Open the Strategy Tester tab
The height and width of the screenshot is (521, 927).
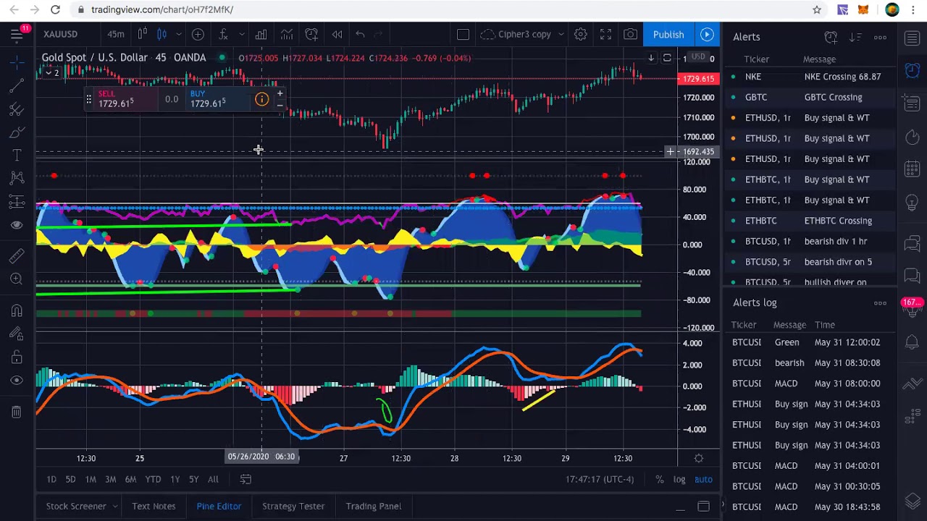[x=293, y=506]
